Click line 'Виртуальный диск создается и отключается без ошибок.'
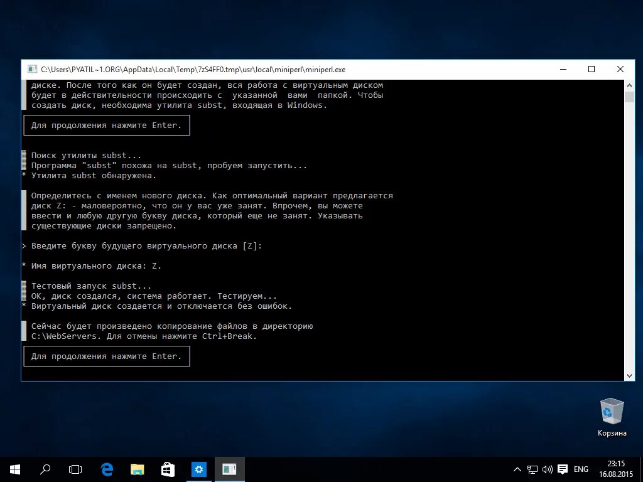Viewport: 643px width, 482px height. pos(161,306)
